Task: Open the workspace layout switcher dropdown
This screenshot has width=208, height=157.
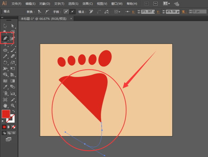Action: coord(166,3)
